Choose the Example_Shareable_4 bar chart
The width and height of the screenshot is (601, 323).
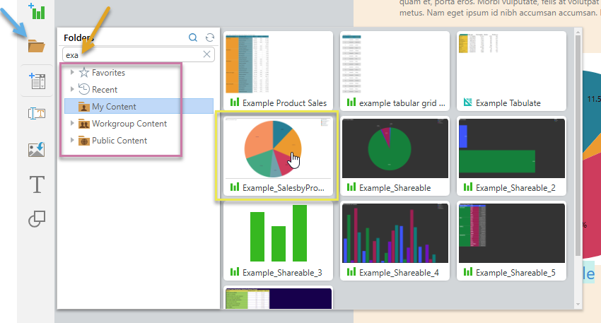coord(395,240)
